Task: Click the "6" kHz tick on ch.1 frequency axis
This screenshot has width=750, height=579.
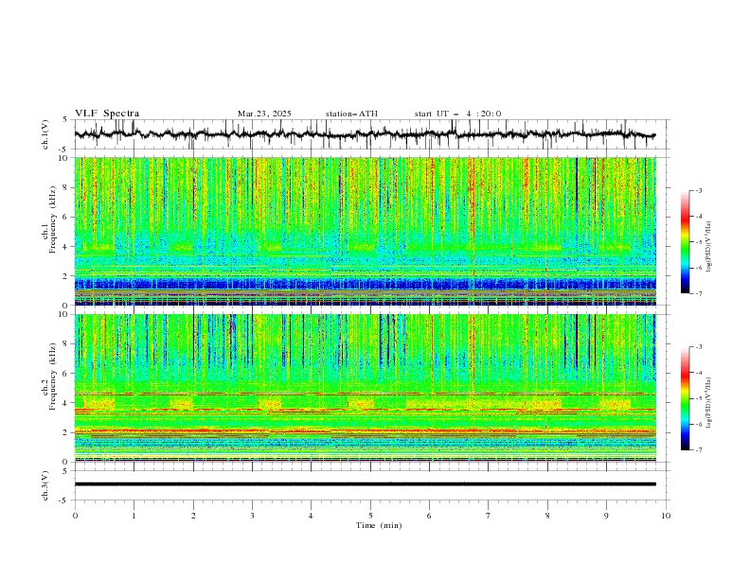Action: coord(67,217)
